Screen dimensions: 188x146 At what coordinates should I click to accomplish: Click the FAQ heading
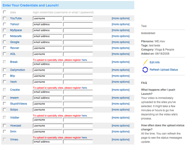tap(144, 83)
